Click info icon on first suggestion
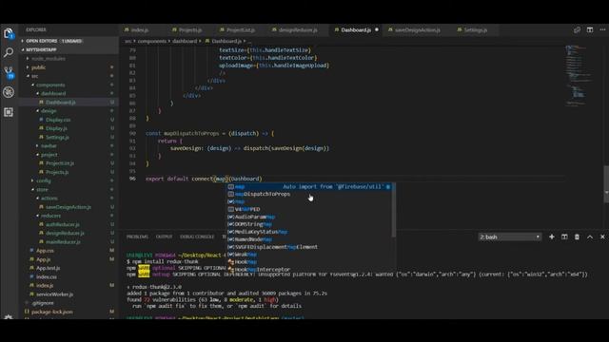 point(388,187)
